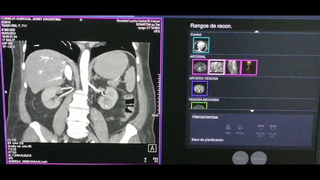This screenshot has width=320, height=180.
Task: Click 'Sociedad Lucha Contra El Cancer' text
Action: (x=138, y=21)
